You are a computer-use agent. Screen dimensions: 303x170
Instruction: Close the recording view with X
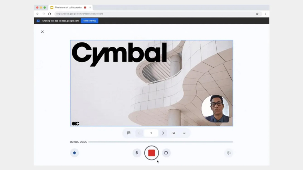pyautogui.click(x=42, y=32)
